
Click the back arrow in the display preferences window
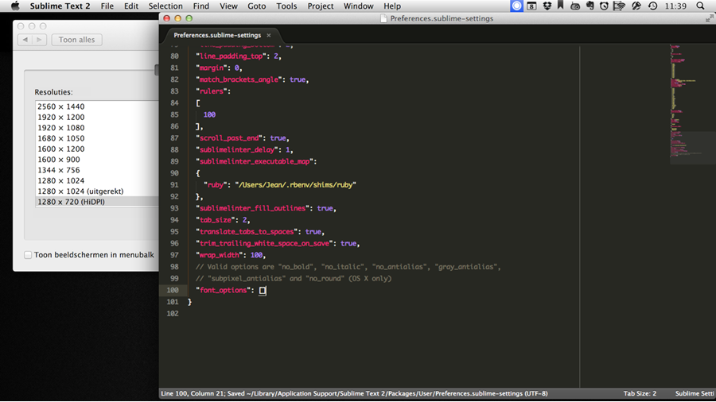25,40
